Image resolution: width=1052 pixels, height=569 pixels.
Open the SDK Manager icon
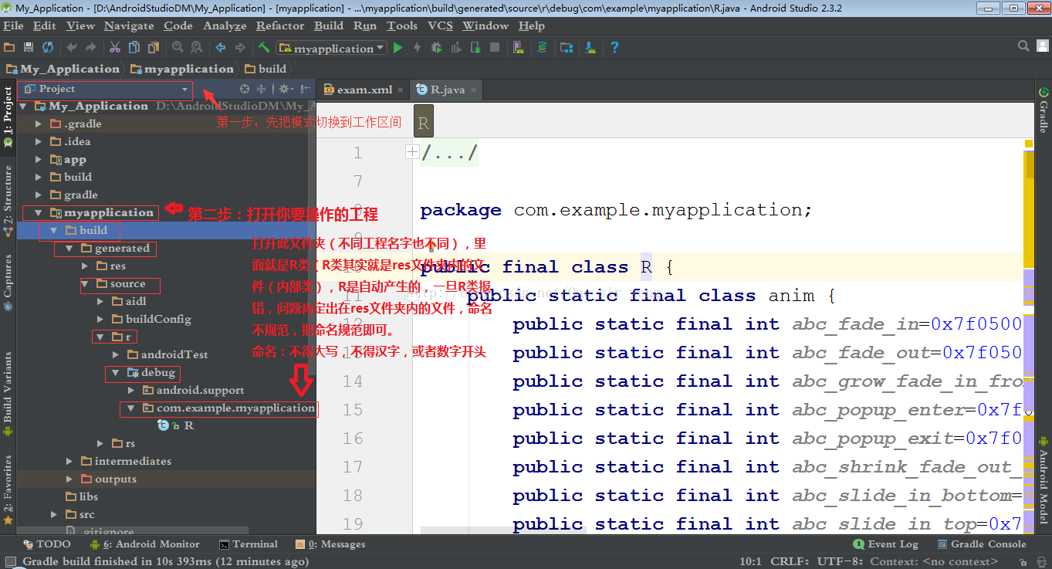point(590,48)
